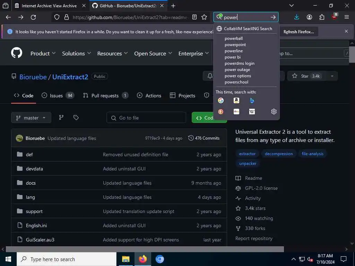Search this time with Amazon
The image size is (355, 266).
coord(236,100)
